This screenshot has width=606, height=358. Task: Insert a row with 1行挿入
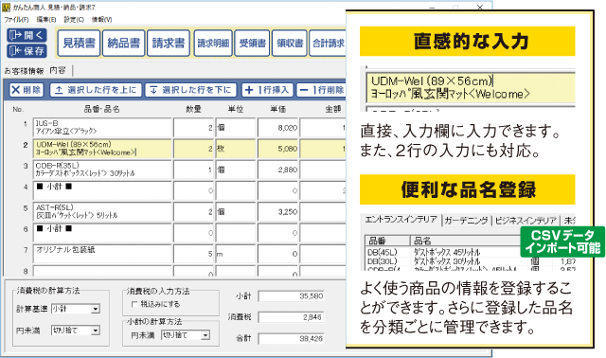tap(267, 90)
